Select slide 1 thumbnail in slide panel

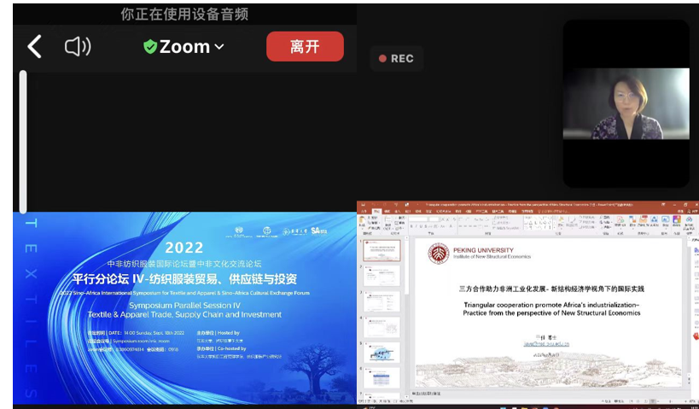click(382, 251)
